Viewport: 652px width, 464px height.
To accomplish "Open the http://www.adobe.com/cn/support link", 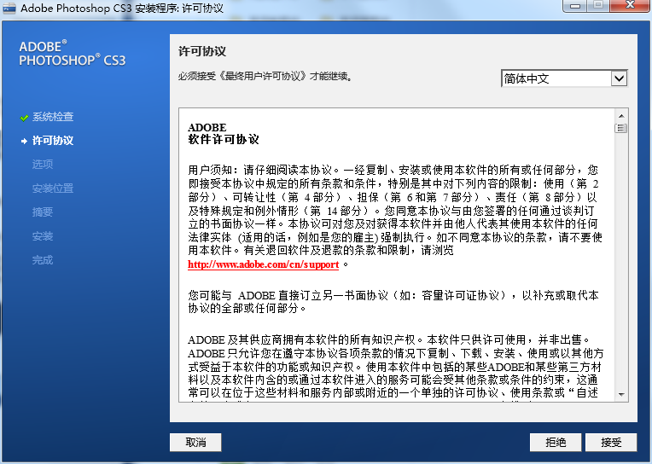I will click(263, 264).
